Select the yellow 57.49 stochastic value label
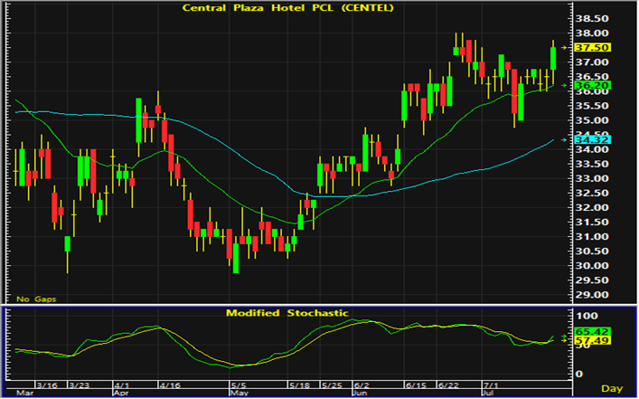This screenshot has width=639, height=399. [592, 340]
